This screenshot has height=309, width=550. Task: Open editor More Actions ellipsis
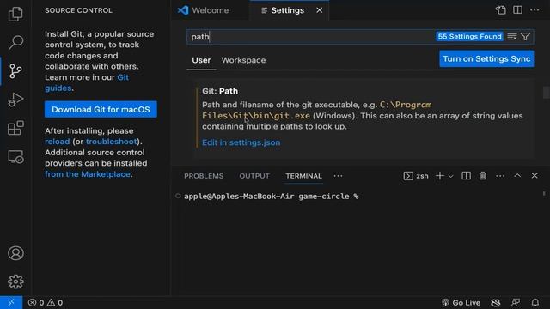point(535,10)
